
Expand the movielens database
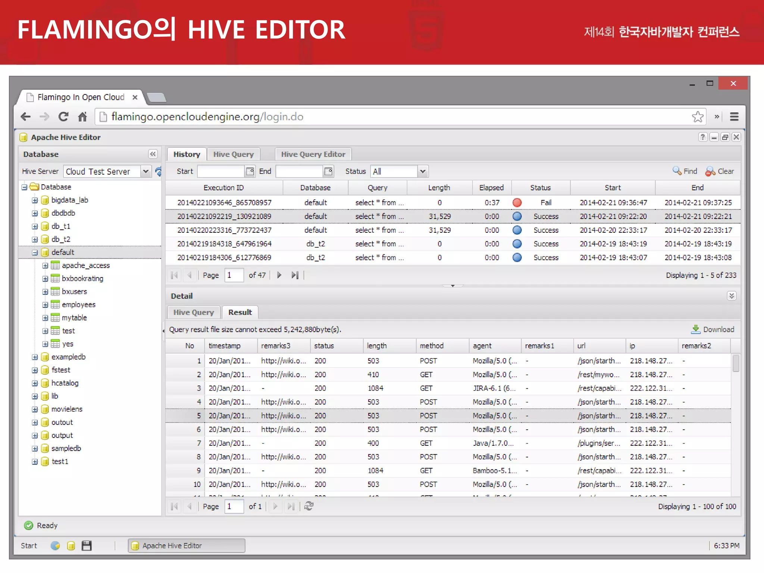pos(35,409)
